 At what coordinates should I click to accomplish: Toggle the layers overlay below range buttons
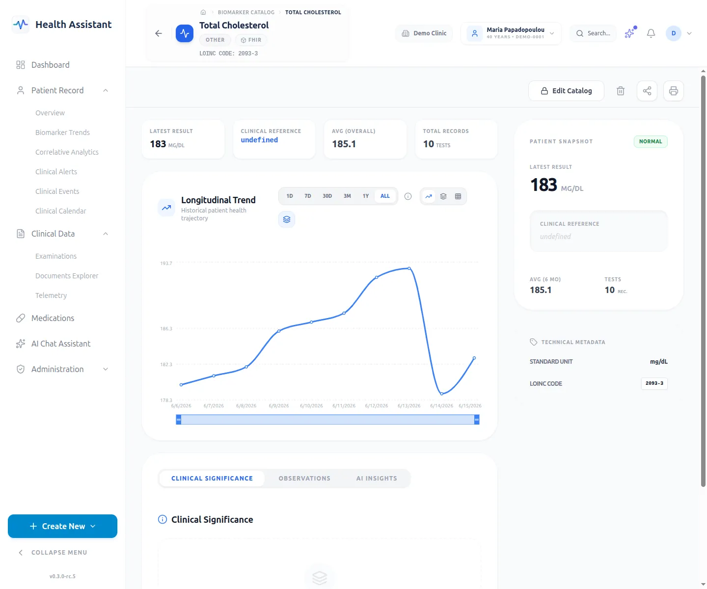point(287,219)
